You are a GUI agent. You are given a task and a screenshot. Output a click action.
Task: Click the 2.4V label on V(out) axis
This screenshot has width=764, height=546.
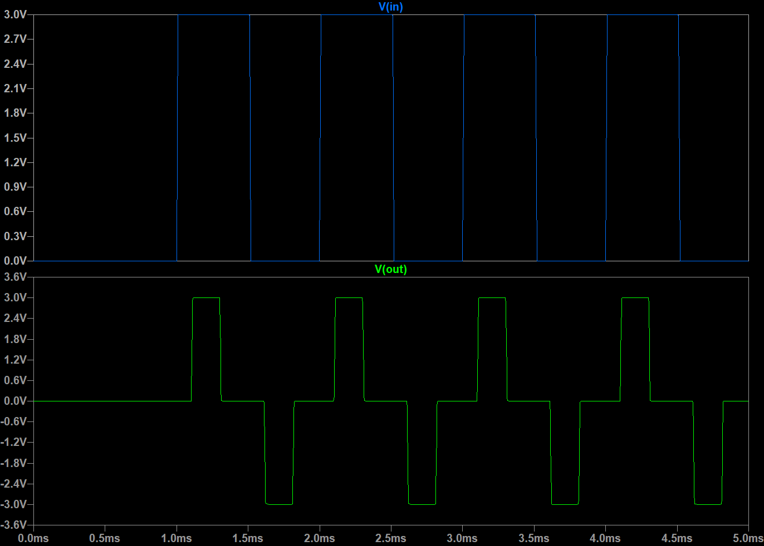pyautogui.click(x=15, y=318)
